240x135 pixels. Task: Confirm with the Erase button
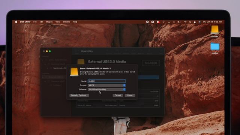130,95
